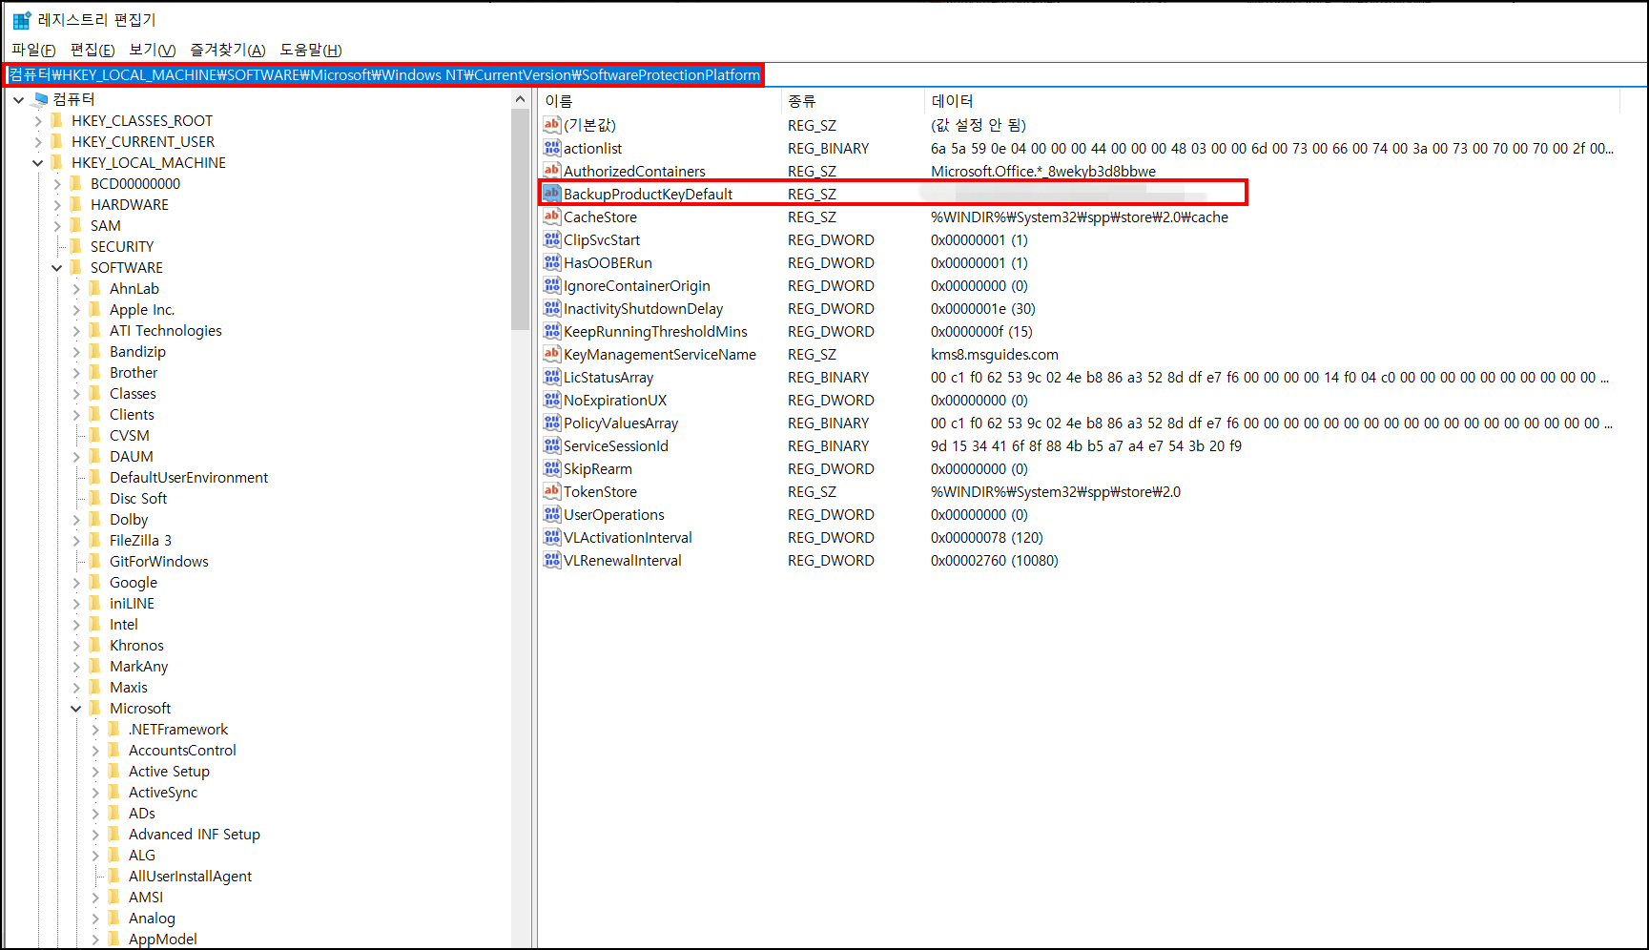Screen dimensions: 1649x950
Task: Click the KeepRunningThresholdMins DWORD icon
Action: 552,331
